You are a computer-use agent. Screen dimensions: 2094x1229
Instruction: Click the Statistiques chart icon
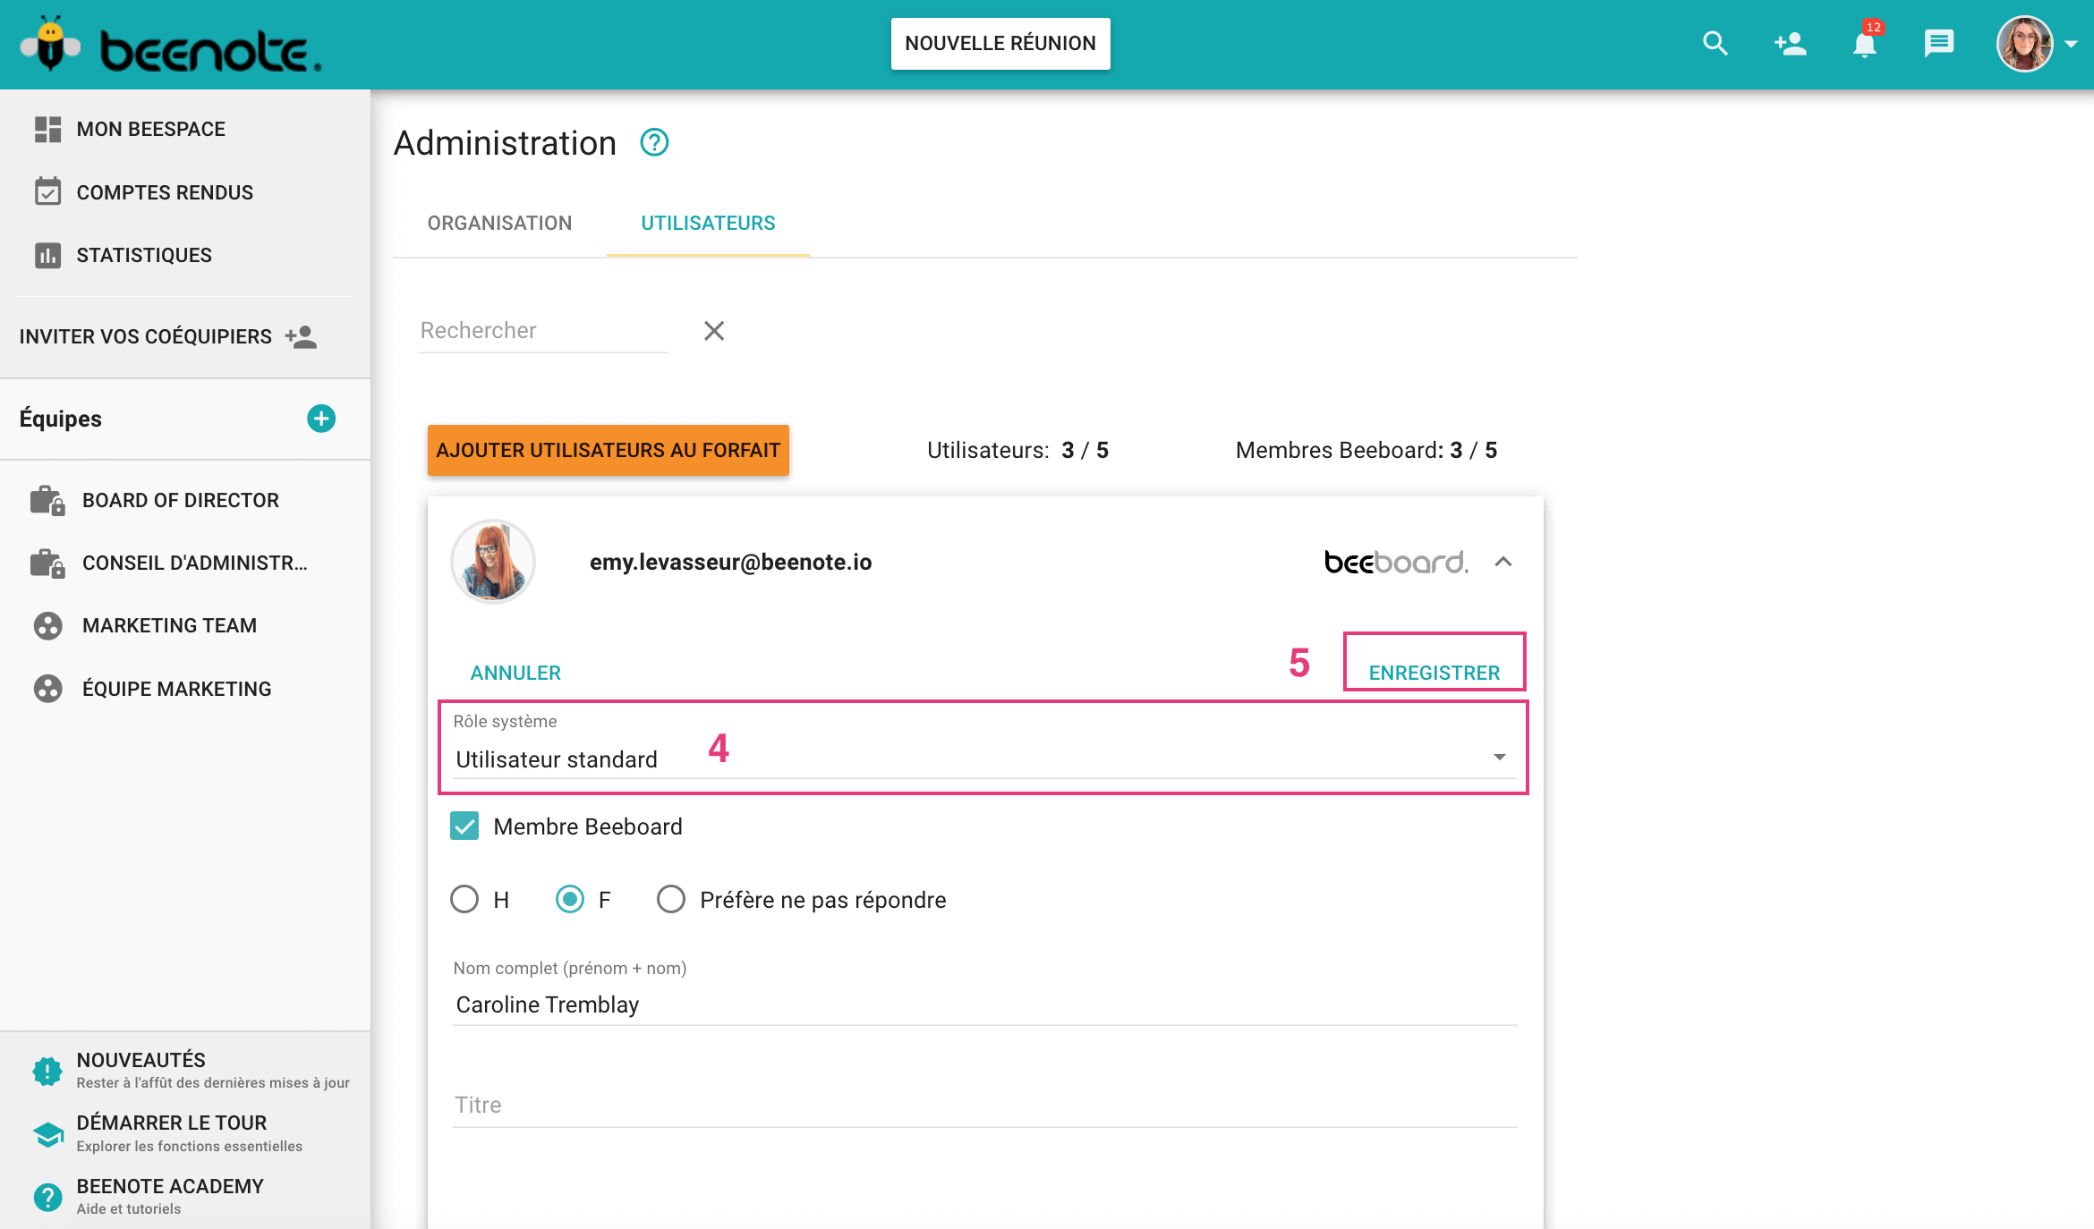47,255
